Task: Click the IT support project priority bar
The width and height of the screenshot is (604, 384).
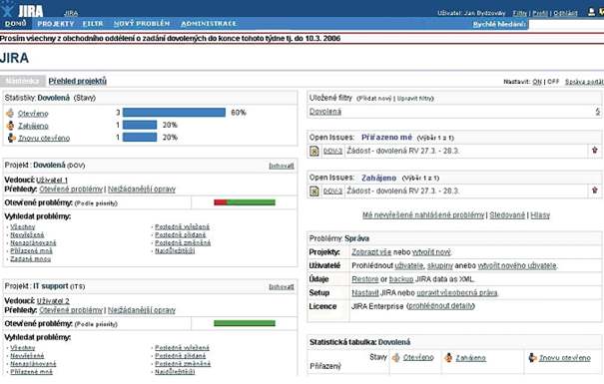Action: pyautogui.click(x=245, y=323)
